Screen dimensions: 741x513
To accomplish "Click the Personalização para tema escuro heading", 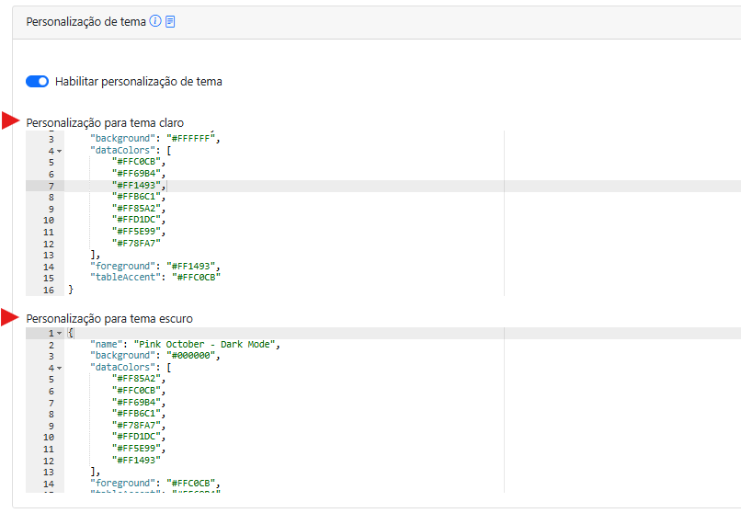I will pos(109,319).
